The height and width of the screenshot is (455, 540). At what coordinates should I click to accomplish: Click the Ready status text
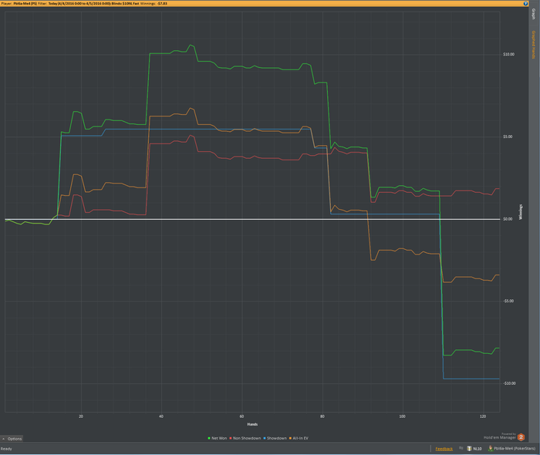6,449
